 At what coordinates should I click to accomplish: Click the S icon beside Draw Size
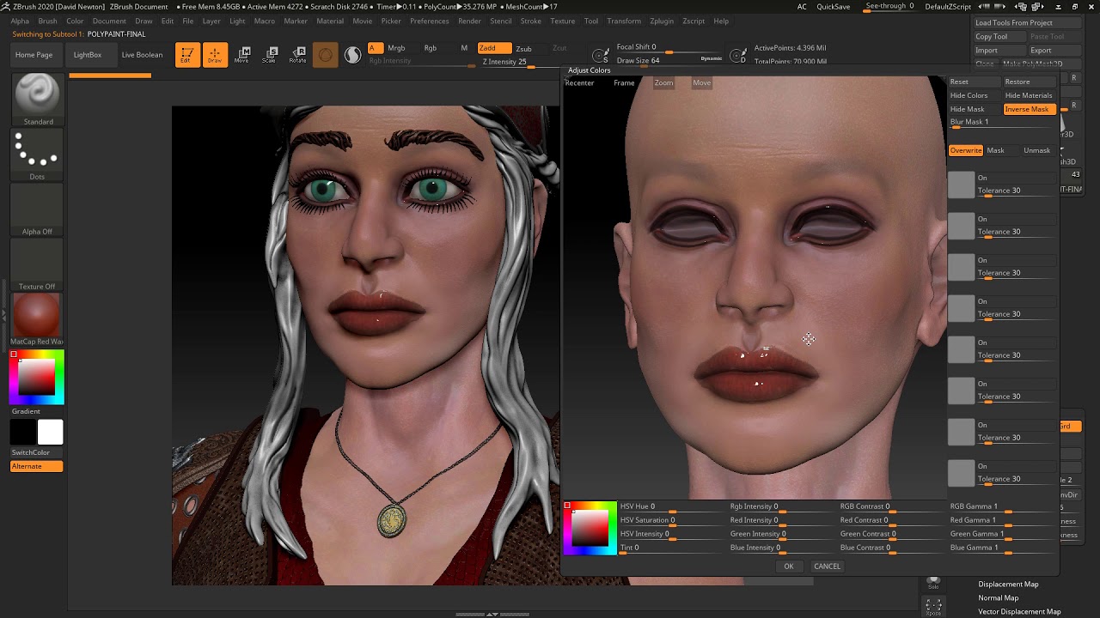coord(601,57)
